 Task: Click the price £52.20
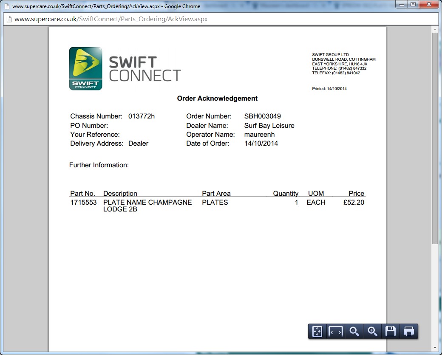tap(354, 202)
